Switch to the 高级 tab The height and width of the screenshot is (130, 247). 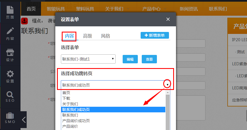[88, 36]
